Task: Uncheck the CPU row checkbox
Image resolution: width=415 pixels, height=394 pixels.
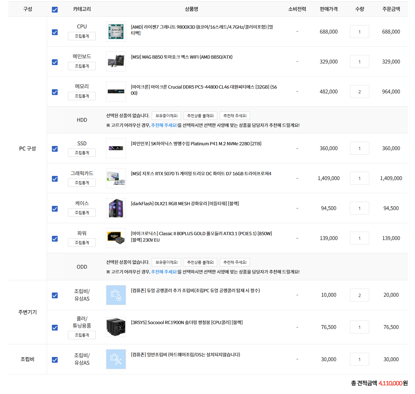Action: [x=55, y=32]
